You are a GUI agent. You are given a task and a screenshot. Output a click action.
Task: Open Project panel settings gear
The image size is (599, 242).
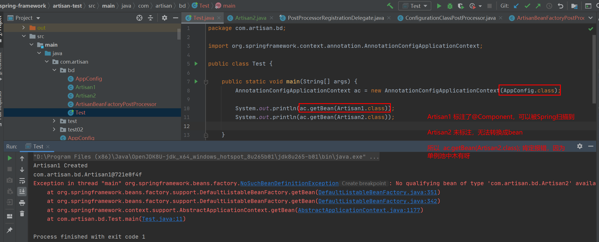pos(164,18)
